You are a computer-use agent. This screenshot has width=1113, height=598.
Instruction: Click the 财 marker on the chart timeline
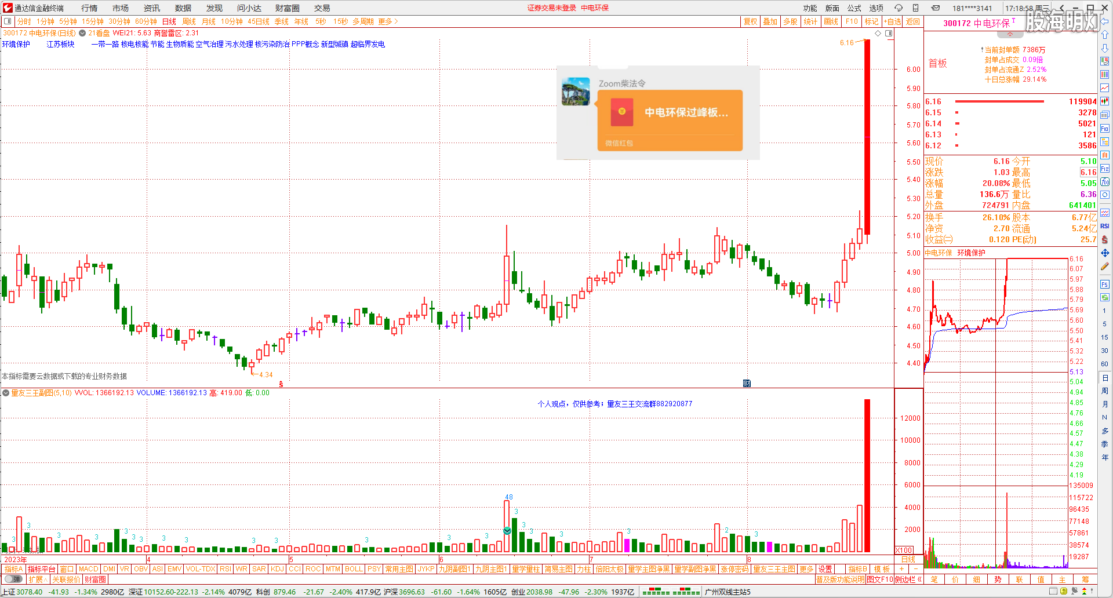point(747,383)
